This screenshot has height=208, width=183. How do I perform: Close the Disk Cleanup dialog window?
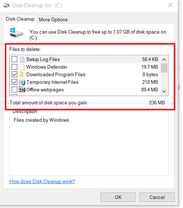point(170,5)
